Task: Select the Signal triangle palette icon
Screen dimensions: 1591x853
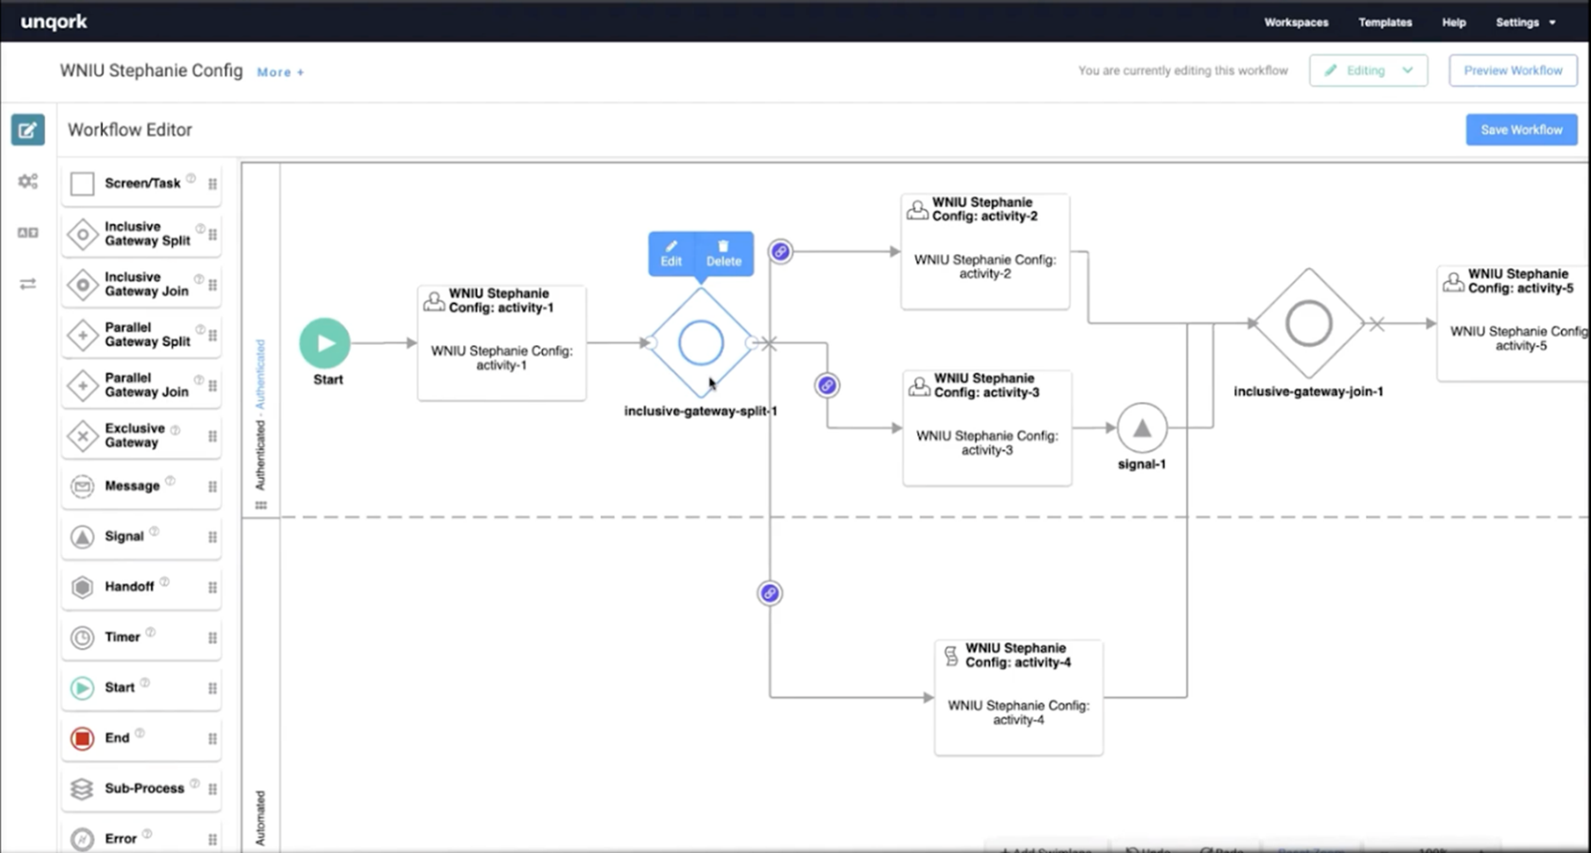Action: (82, 536)
